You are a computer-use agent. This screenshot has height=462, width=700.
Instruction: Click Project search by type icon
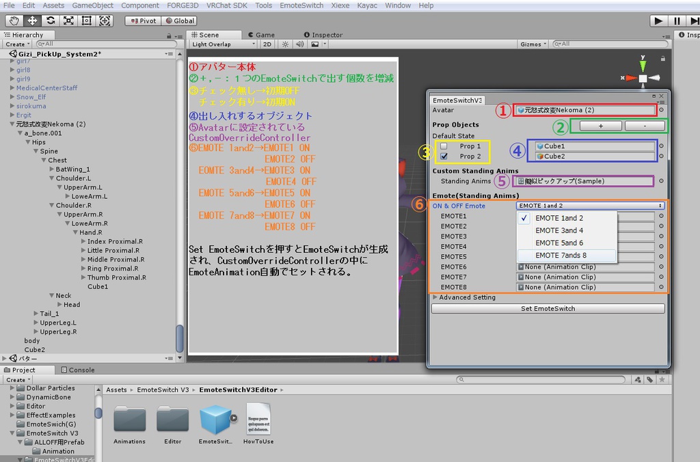[x=638, y=379]
